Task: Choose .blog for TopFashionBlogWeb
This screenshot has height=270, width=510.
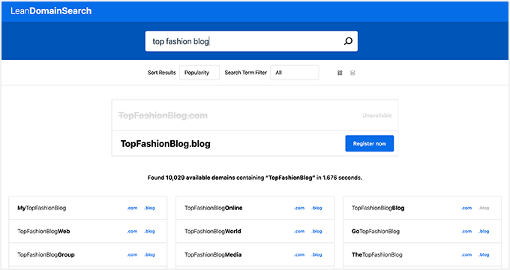Action: coord(149,231)
